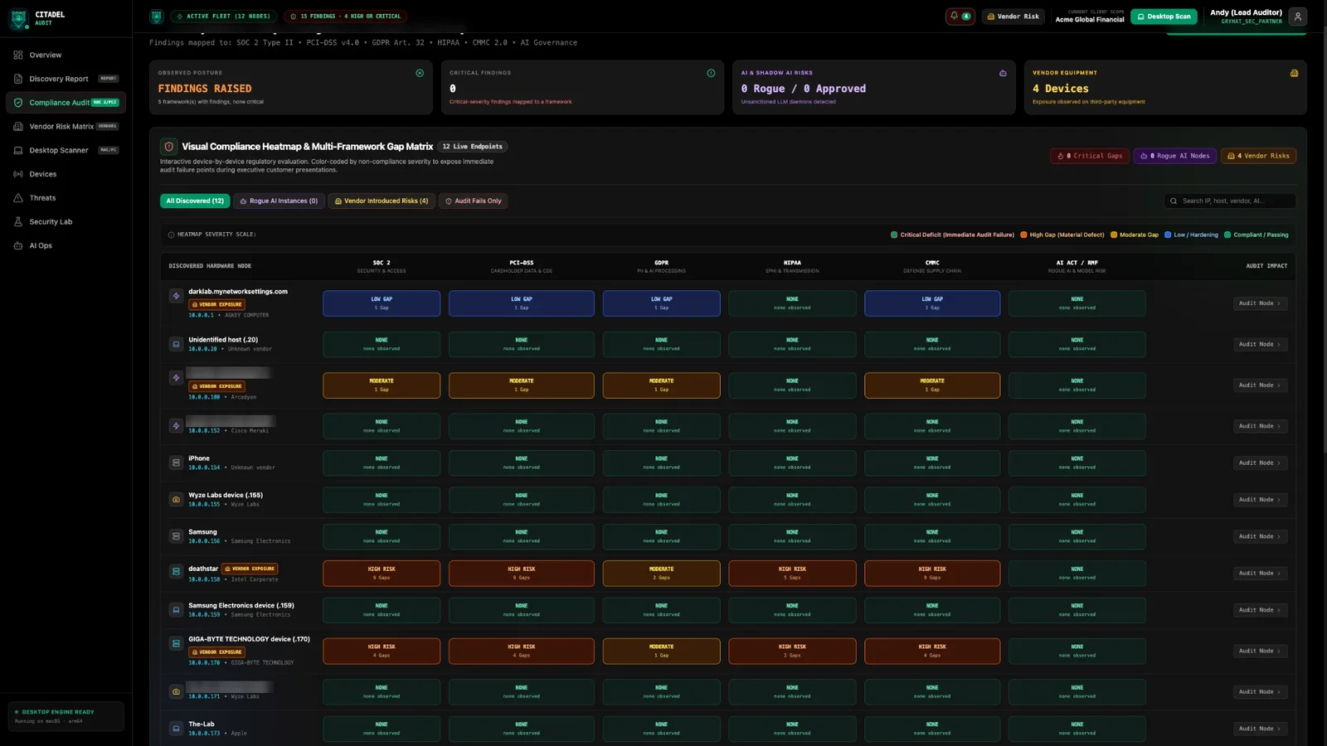Click the magnifier icon in the search field
The height and width of the screenshot is (746, 1327).
[x=1174, y=201]
